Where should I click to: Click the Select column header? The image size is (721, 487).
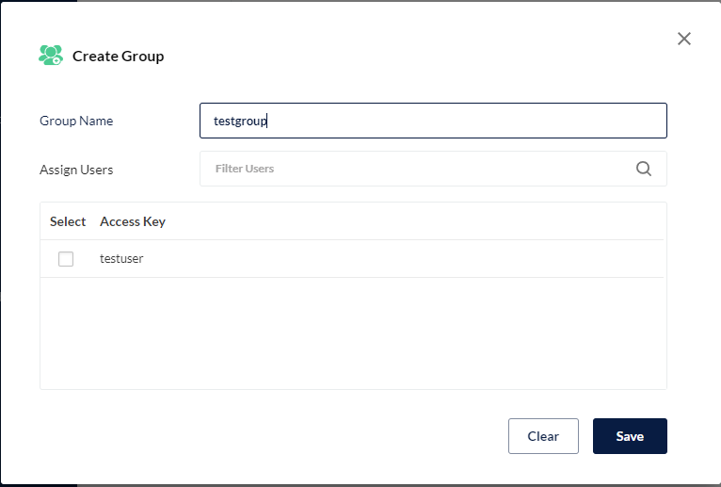tap(68, 221)
